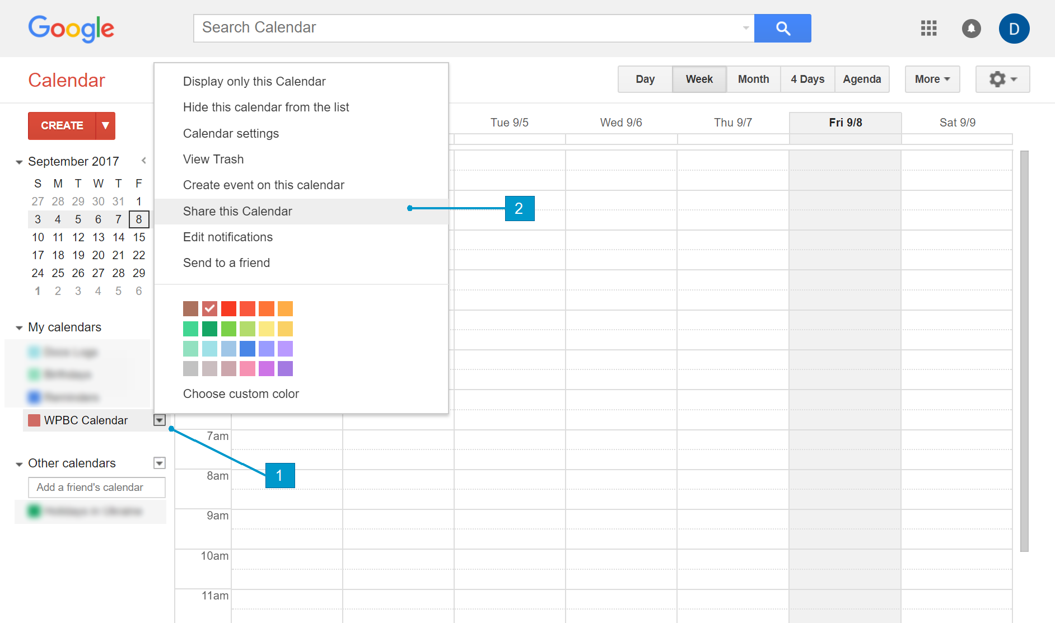The width and height of the screenshot is (1055, 623).
Task: Open WPBC Calendar options arrow
Action: (160, 420)
